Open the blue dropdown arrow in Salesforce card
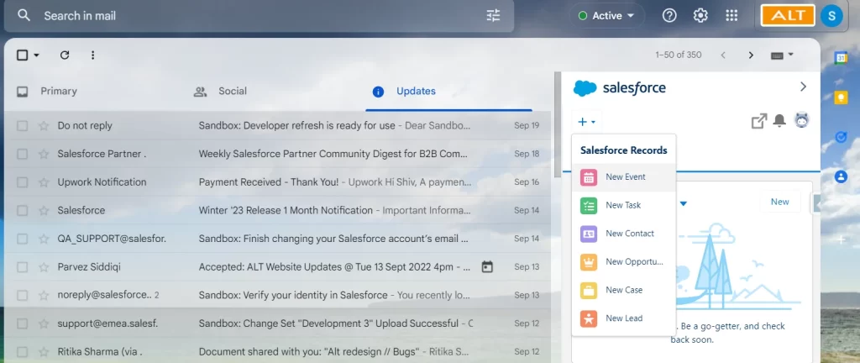Screen dimensions: 860x363 tap(684, 204)
